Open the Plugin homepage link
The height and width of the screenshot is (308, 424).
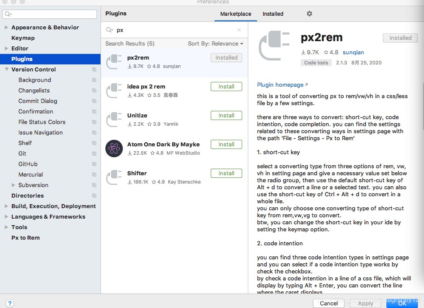[282, 85]
